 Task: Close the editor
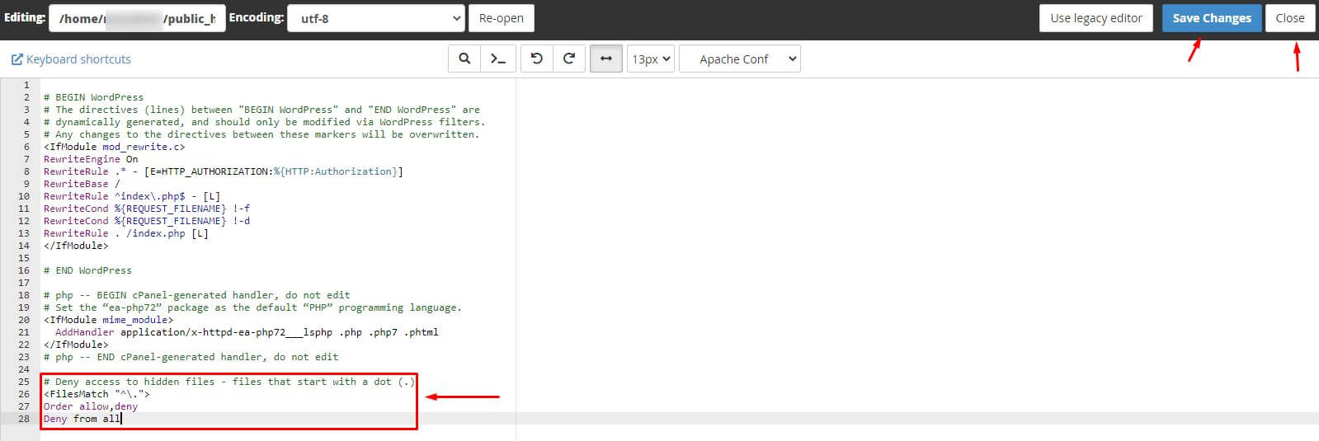(x=1290, y=18)
